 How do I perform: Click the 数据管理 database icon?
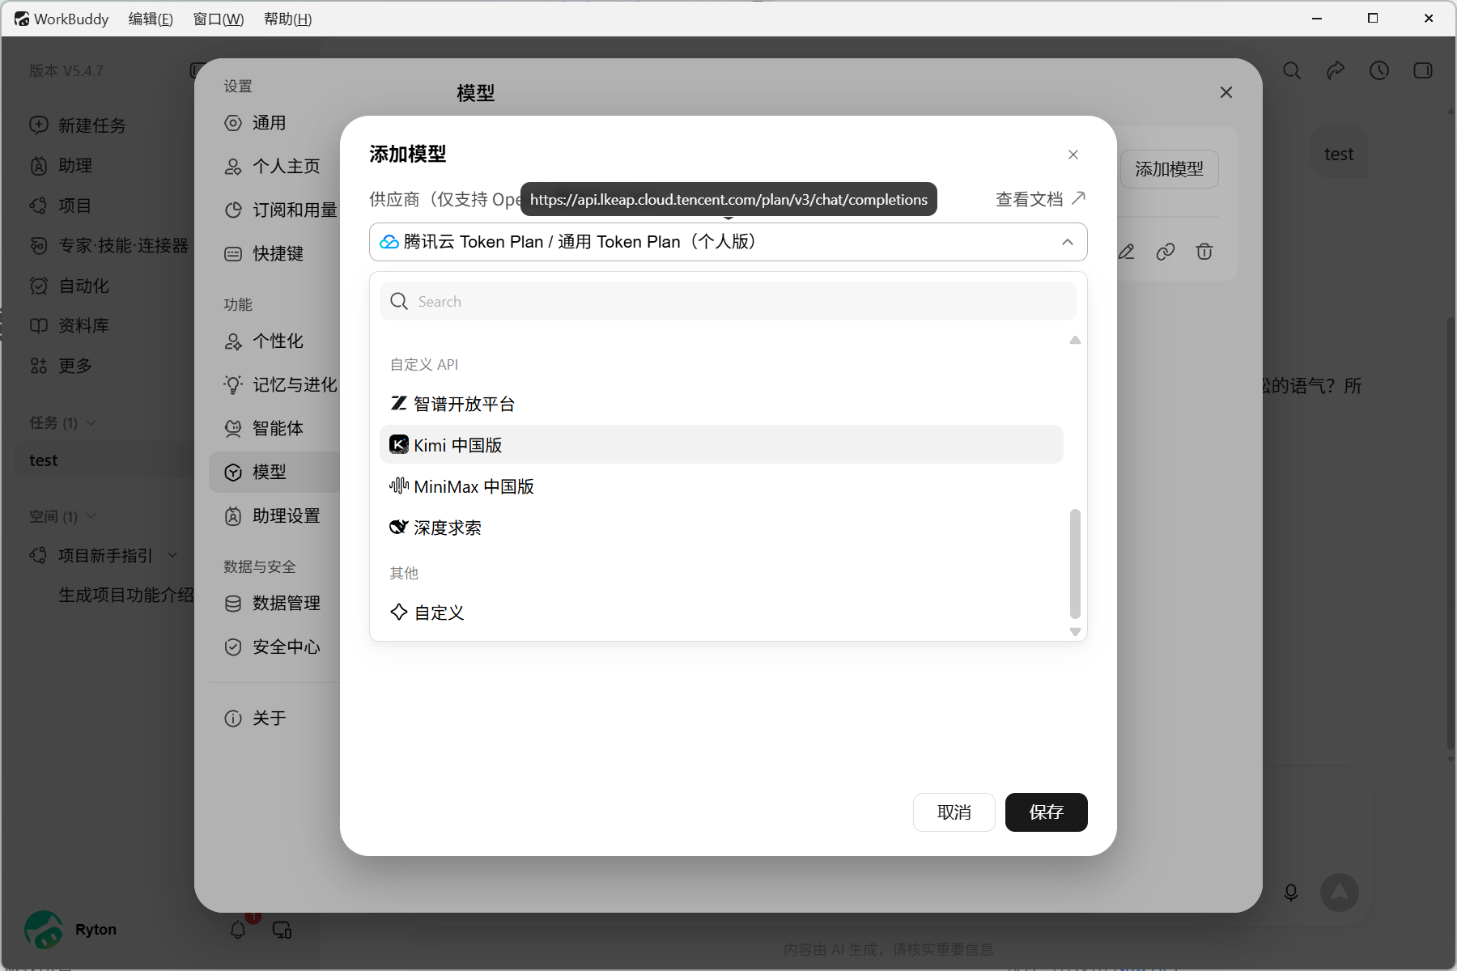pos(233,604)
